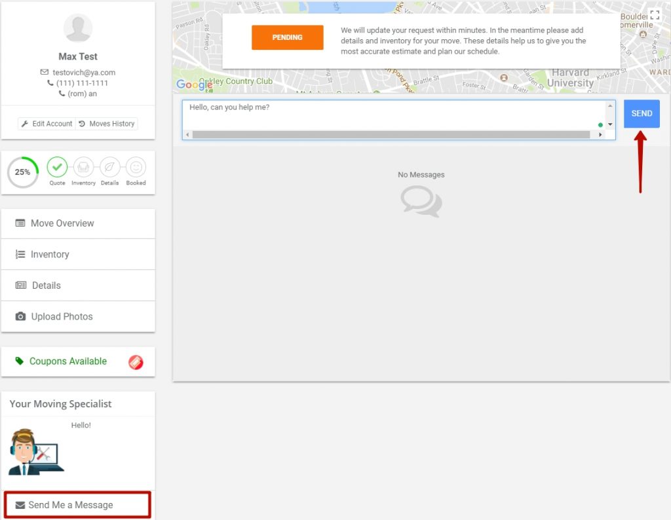The image size is (671, 520).
Task: Click inside the message text field
Action: 393,111
